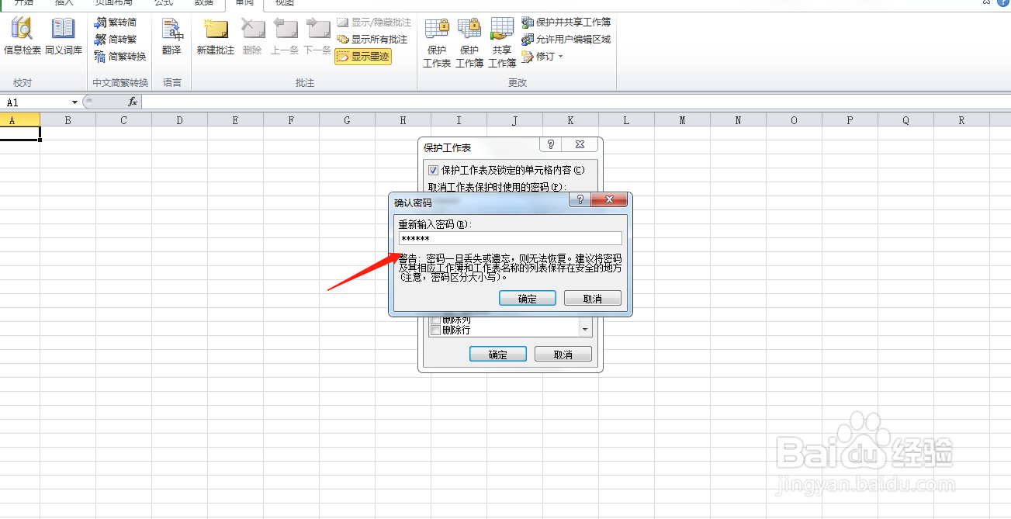Screen dimensions: 1011x519
Task: Convert traditional to simplified (繁转简)
Action: pos(116,22)
